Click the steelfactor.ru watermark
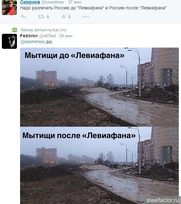 point(162,200)
